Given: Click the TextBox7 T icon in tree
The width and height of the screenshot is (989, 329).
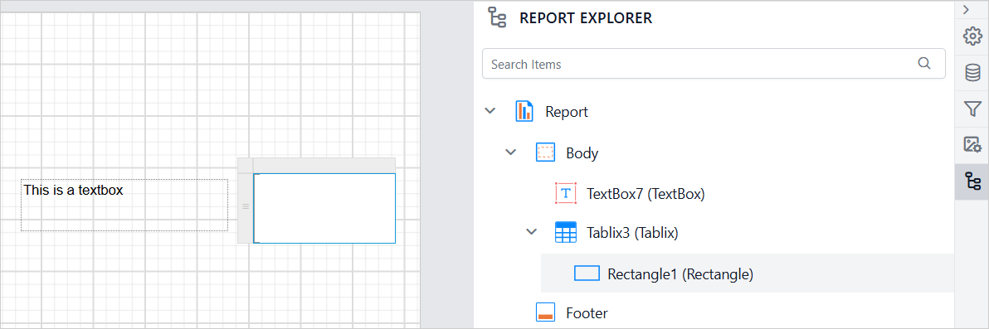Looking at the screenshot, I should pyautogui.click(x=566, y=193).
